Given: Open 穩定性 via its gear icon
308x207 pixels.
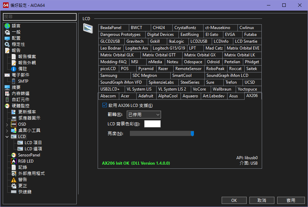Looking at the screenshot, I should 7,44.
